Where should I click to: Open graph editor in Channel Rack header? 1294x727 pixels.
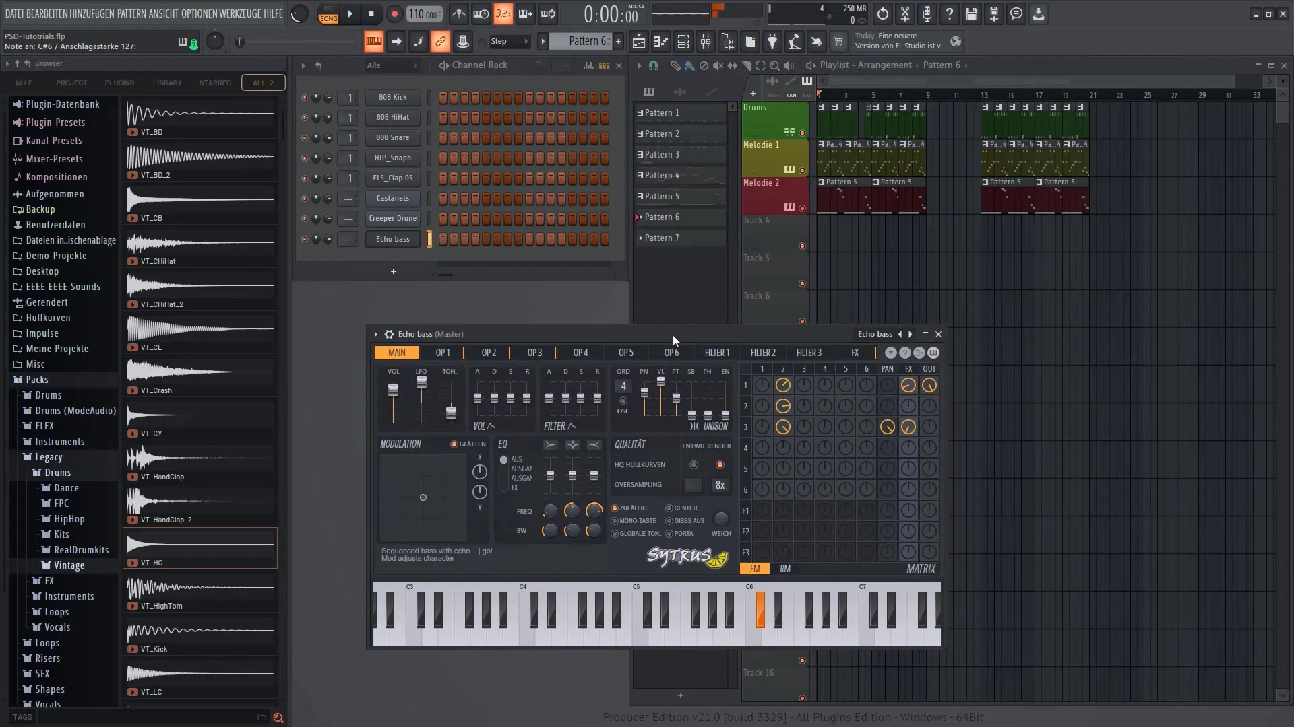588,65
